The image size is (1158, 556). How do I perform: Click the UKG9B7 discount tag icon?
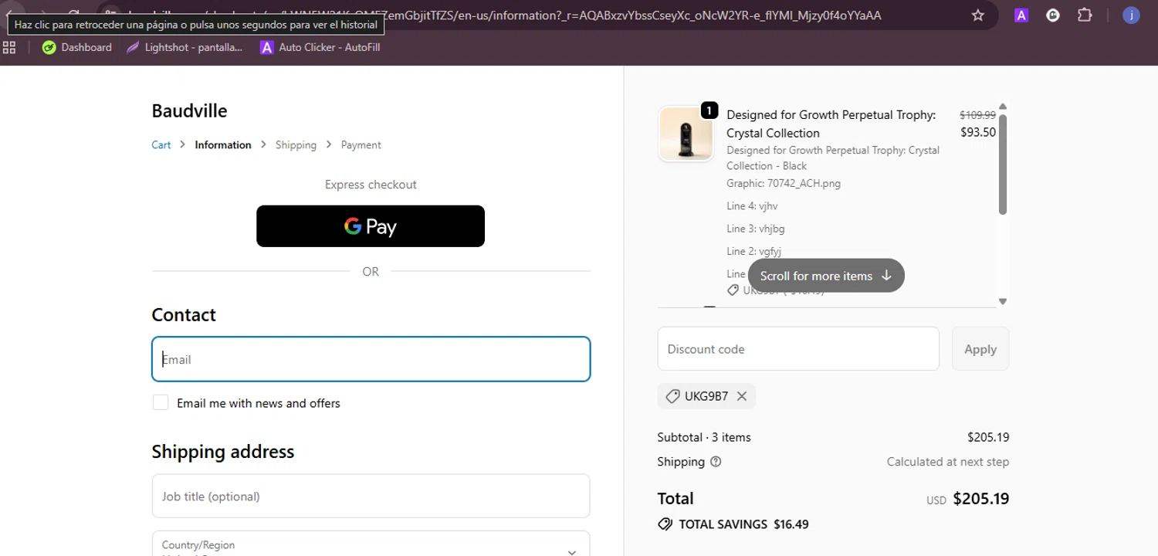pos(672,396)
